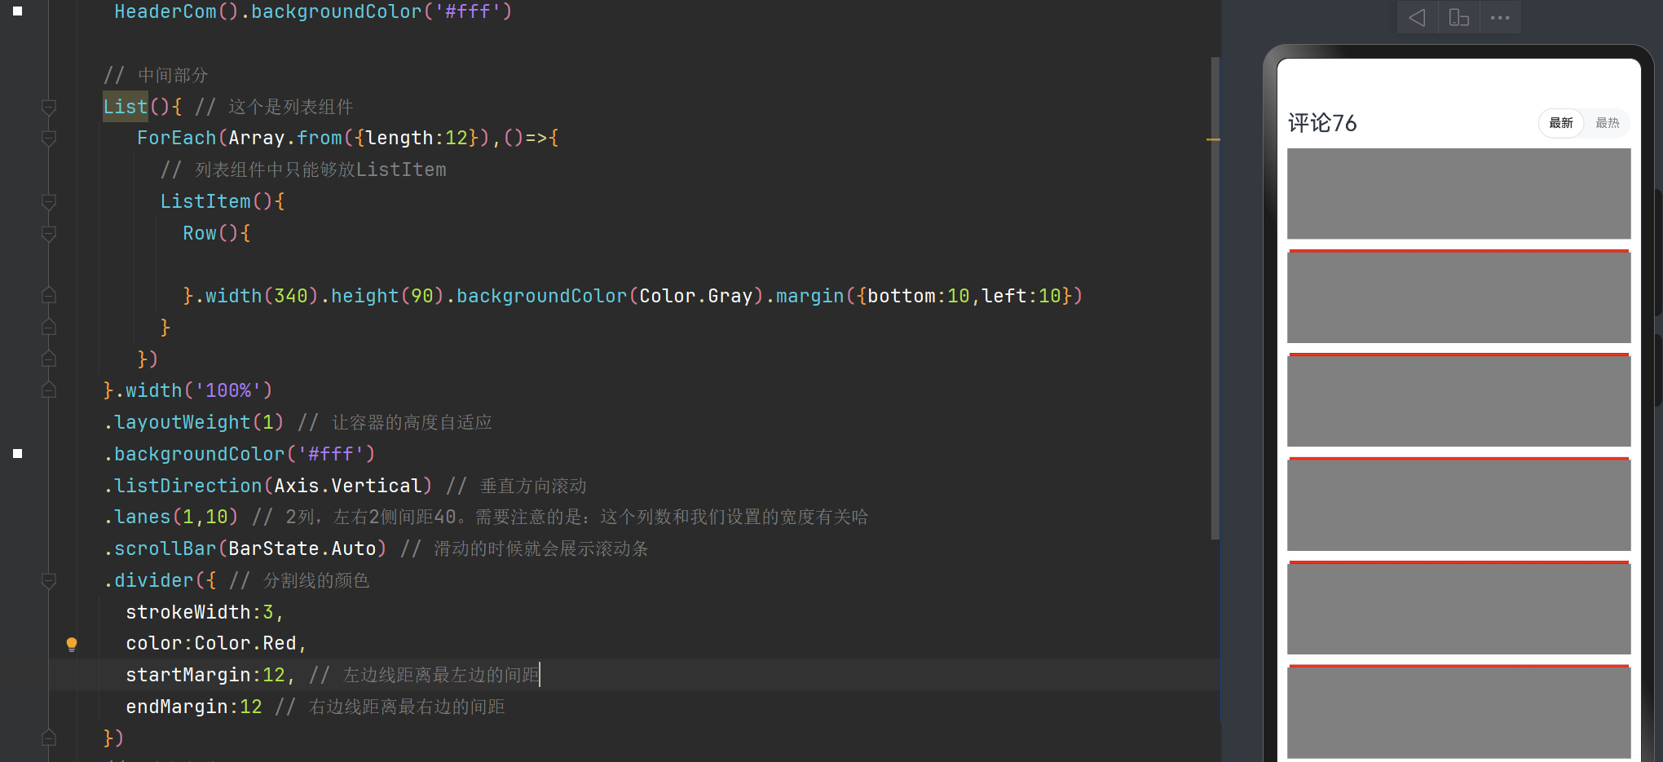The height and width of the screenshot is (762, 1663).
Task: Open gutter color swatch on .backgroundColor('#fff') line
Action: 18,454
